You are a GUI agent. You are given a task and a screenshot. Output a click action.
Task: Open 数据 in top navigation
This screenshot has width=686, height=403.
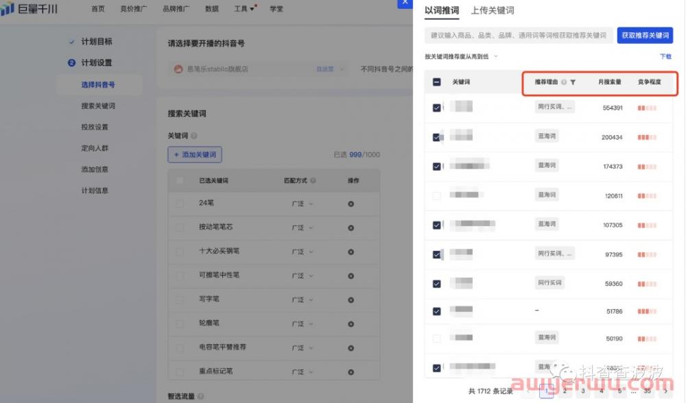click(x=212, y=9)
